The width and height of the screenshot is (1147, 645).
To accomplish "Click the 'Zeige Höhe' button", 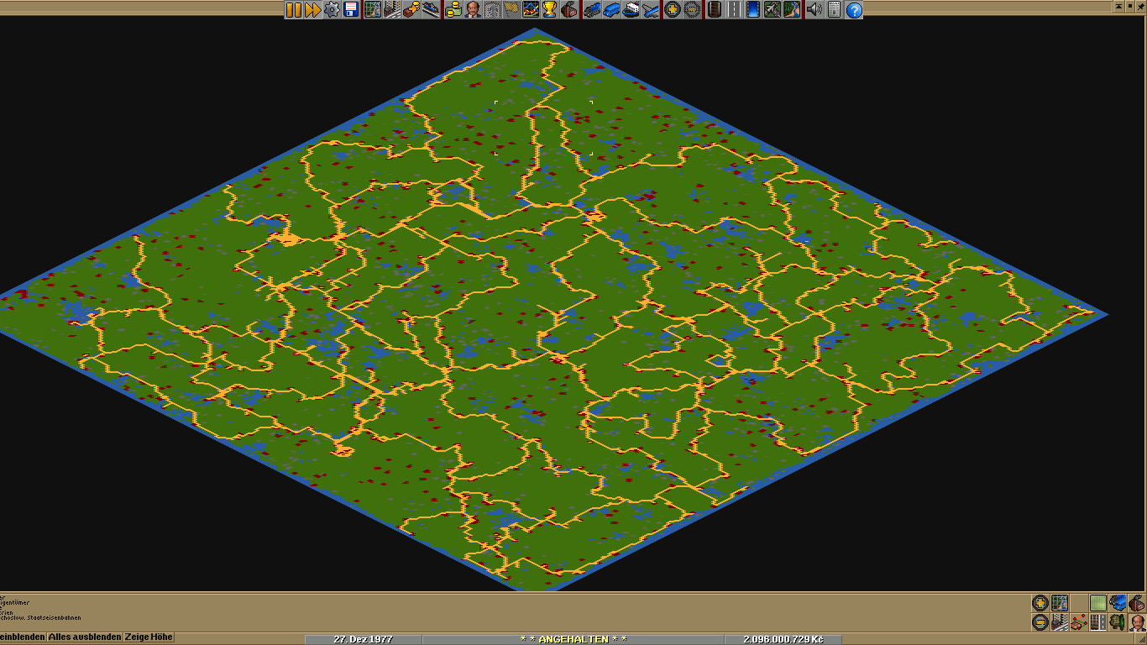I will tap(149, 637).
